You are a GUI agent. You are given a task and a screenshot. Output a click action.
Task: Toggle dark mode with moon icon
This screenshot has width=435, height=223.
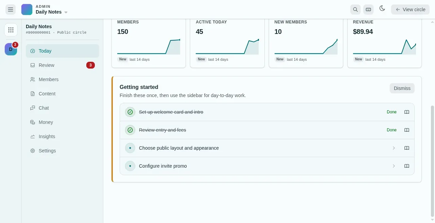click(382, 8)
